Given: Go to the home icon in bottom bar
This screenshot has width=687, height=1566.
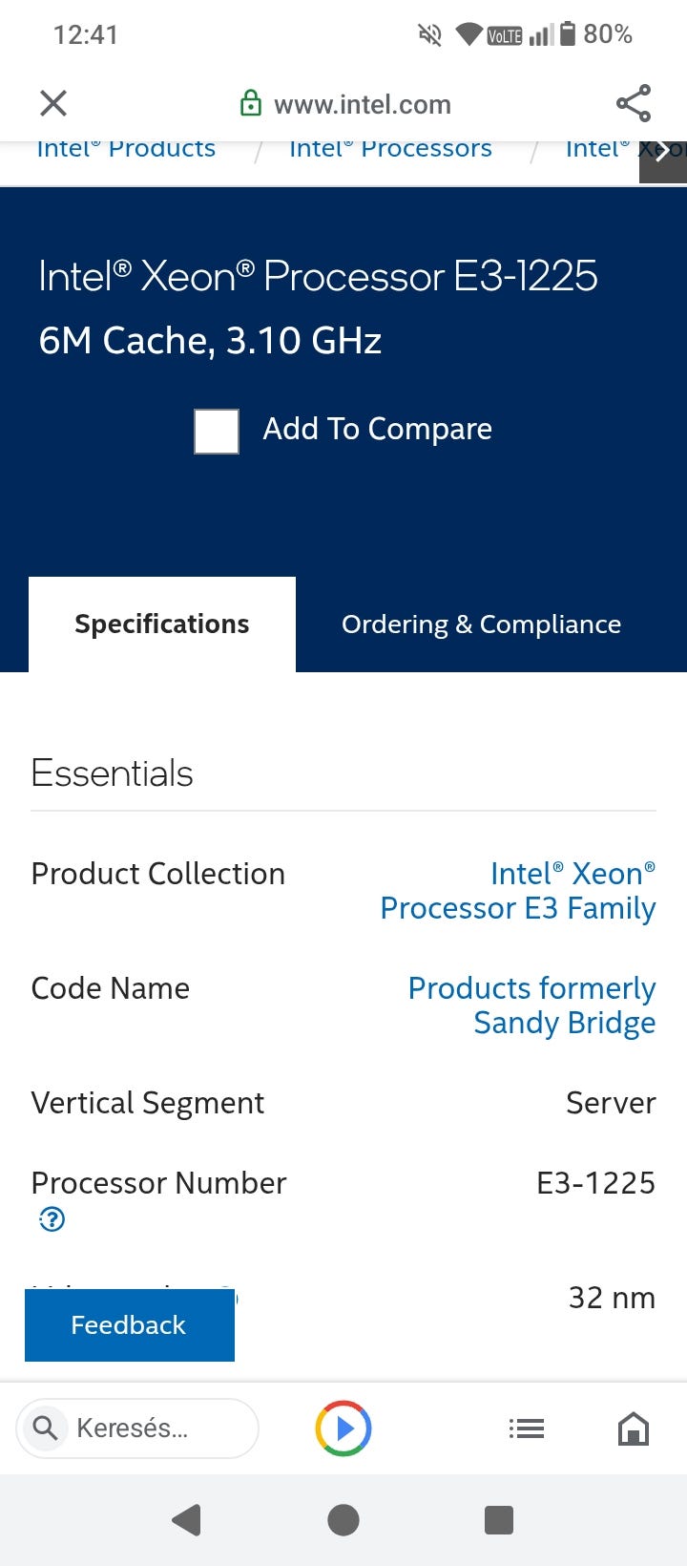Looking at the screenshot, I should coord(634,1428).
